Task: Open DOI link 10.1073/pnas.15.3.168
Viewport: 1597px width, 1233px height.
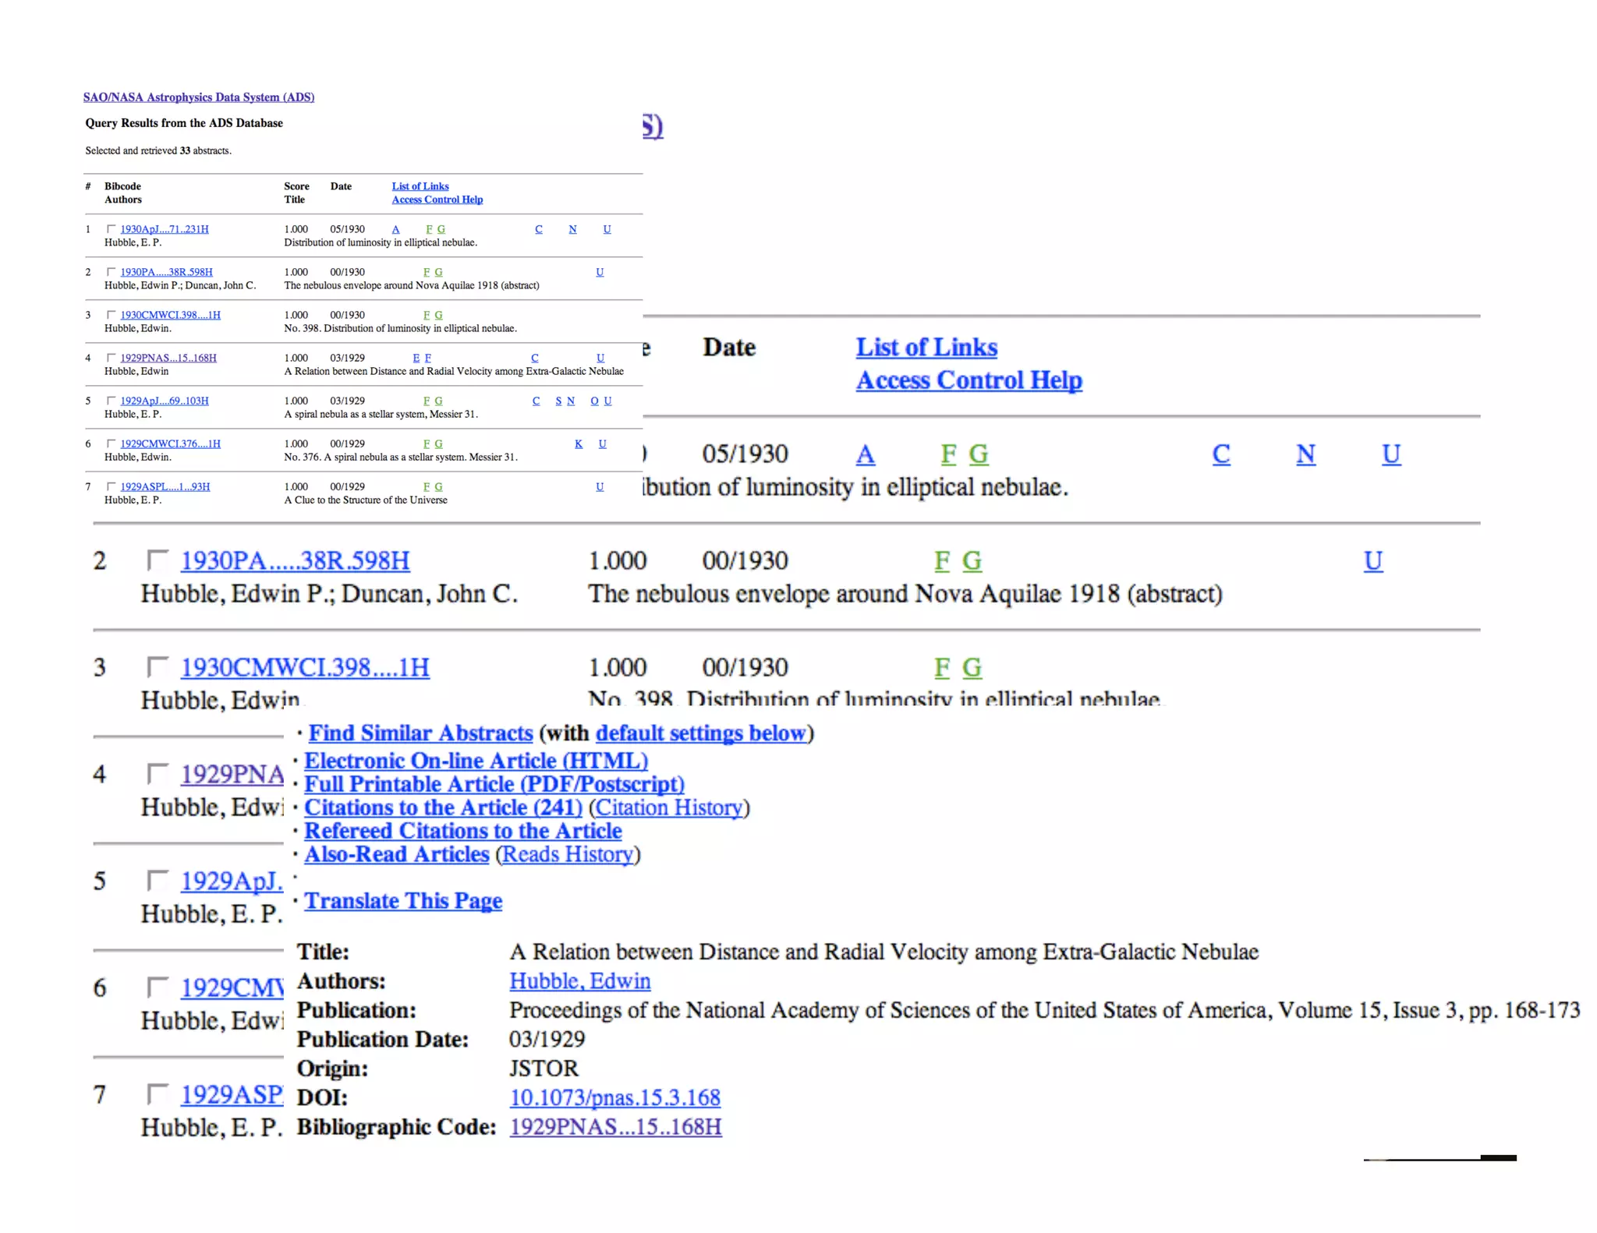Action: (614, 1098)
